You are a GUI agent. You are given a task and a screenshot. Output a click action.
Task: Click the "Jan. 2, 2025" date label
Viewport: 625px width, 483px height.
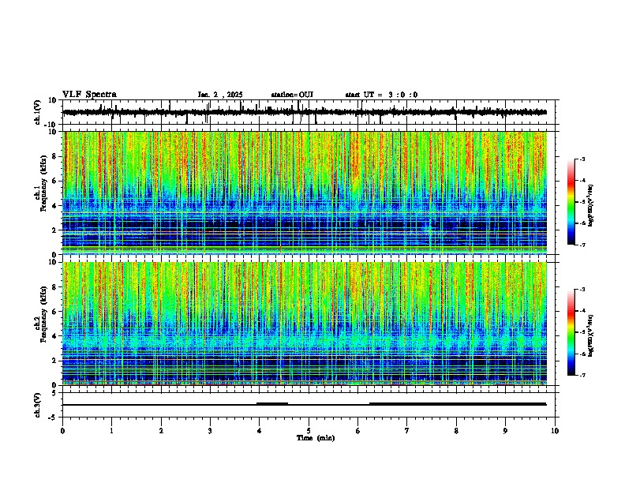pyautogui.click(x=220, y=95)
